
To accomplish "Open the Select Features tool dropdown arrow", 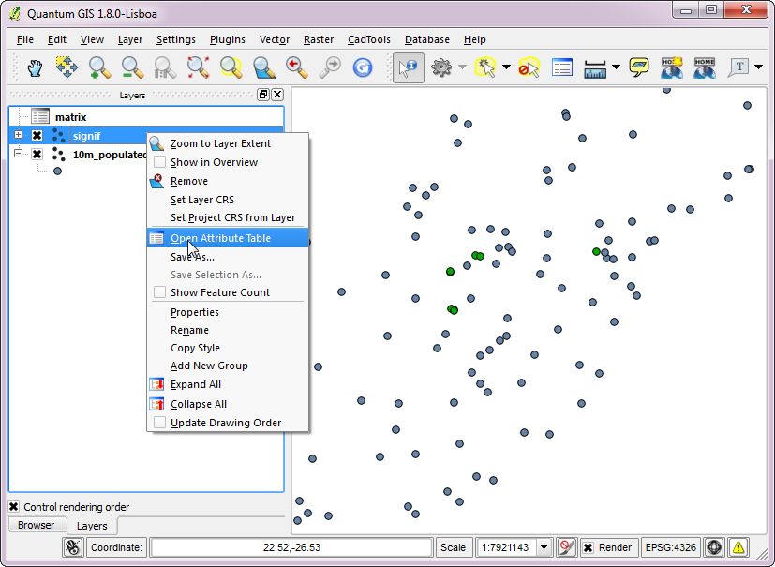I will tap(507, 67).
